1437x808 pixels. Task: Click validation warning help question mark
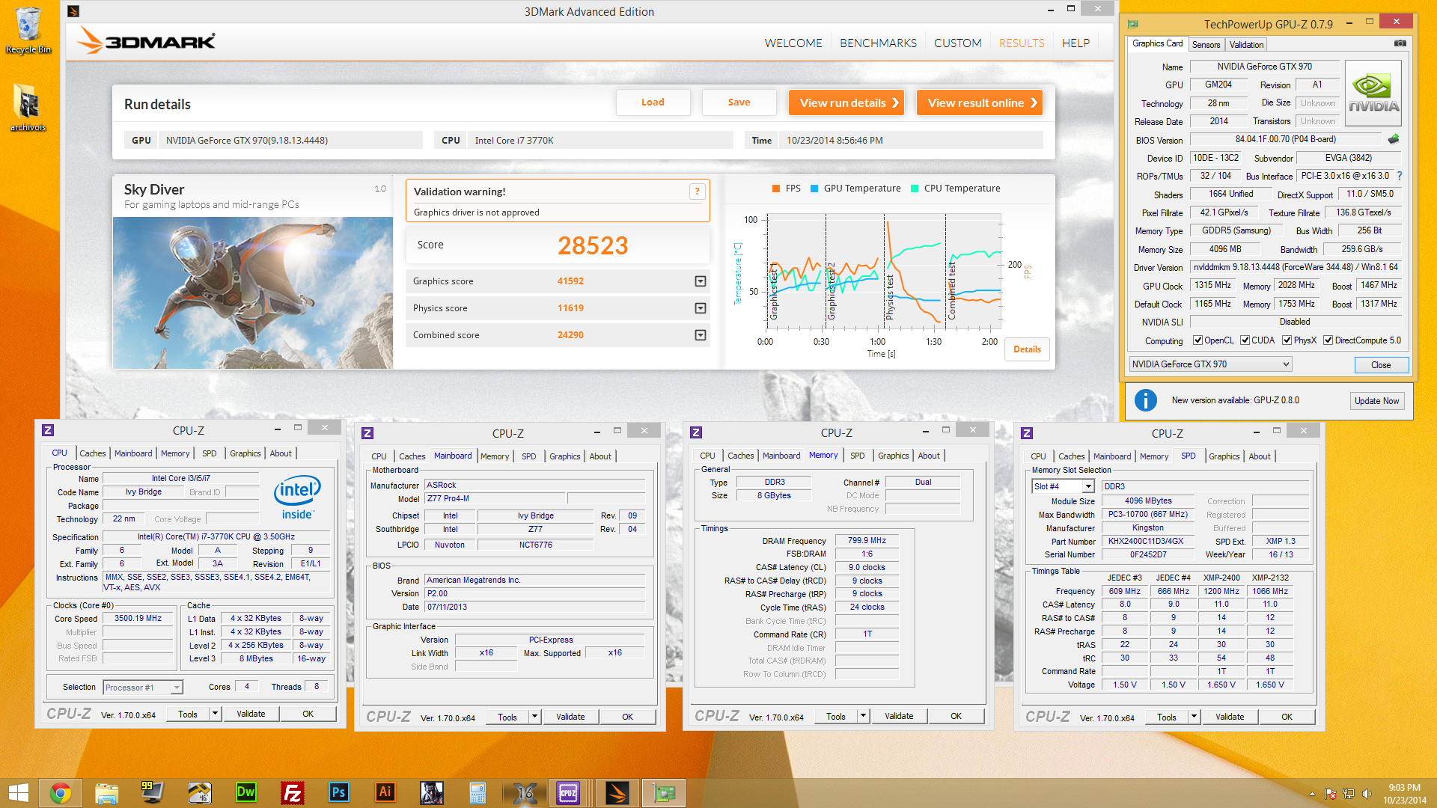[697, 192]
